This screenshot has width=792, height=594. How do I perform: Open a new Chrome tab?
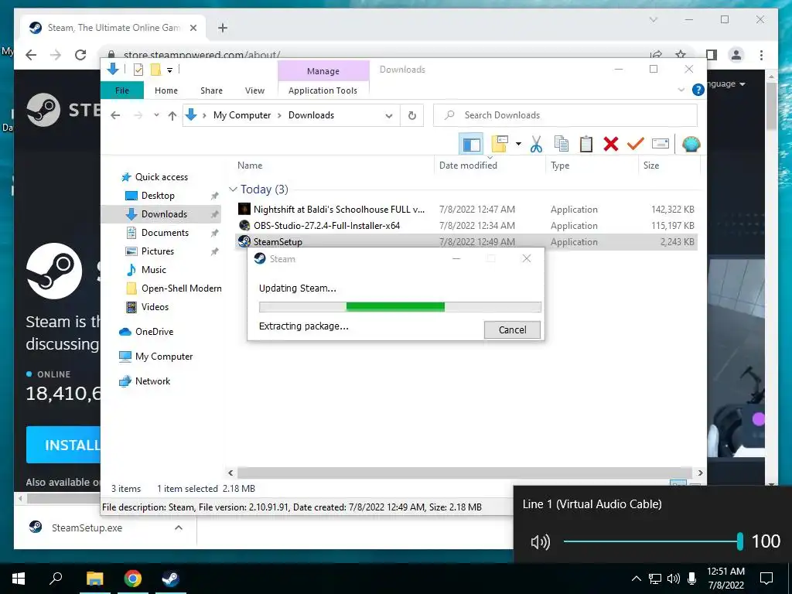[222, 28]
